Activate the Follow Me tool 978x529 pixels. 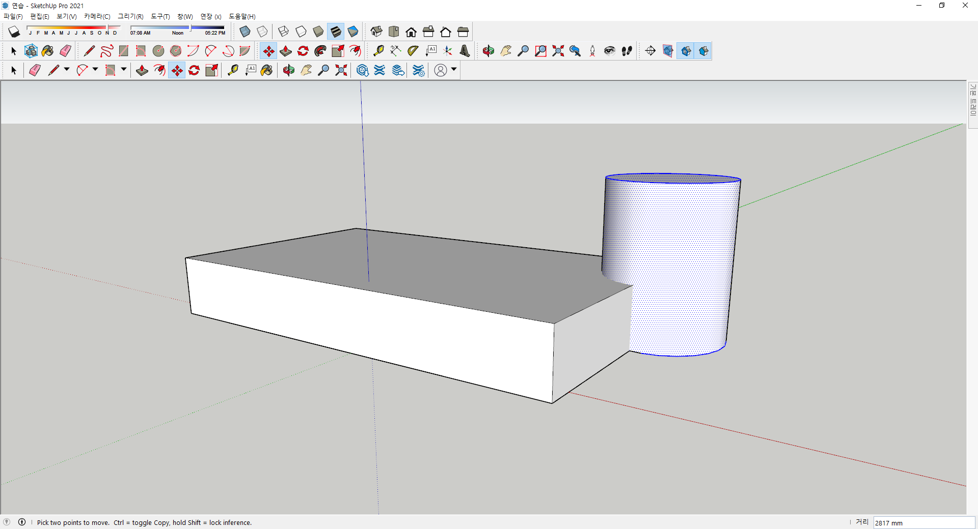tap(320, 51)
